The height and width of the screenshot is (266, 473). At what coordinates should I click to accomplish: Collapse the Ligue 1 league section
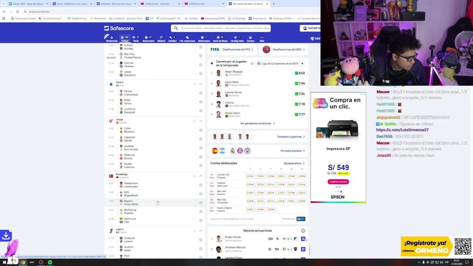(201, 231)
